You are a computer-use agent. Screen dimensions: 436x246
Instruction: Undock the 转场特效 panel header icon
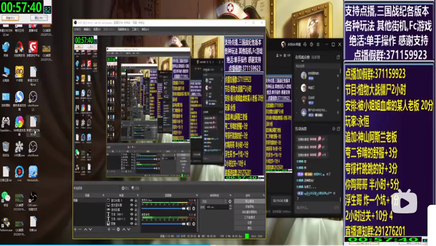(230, 195)
